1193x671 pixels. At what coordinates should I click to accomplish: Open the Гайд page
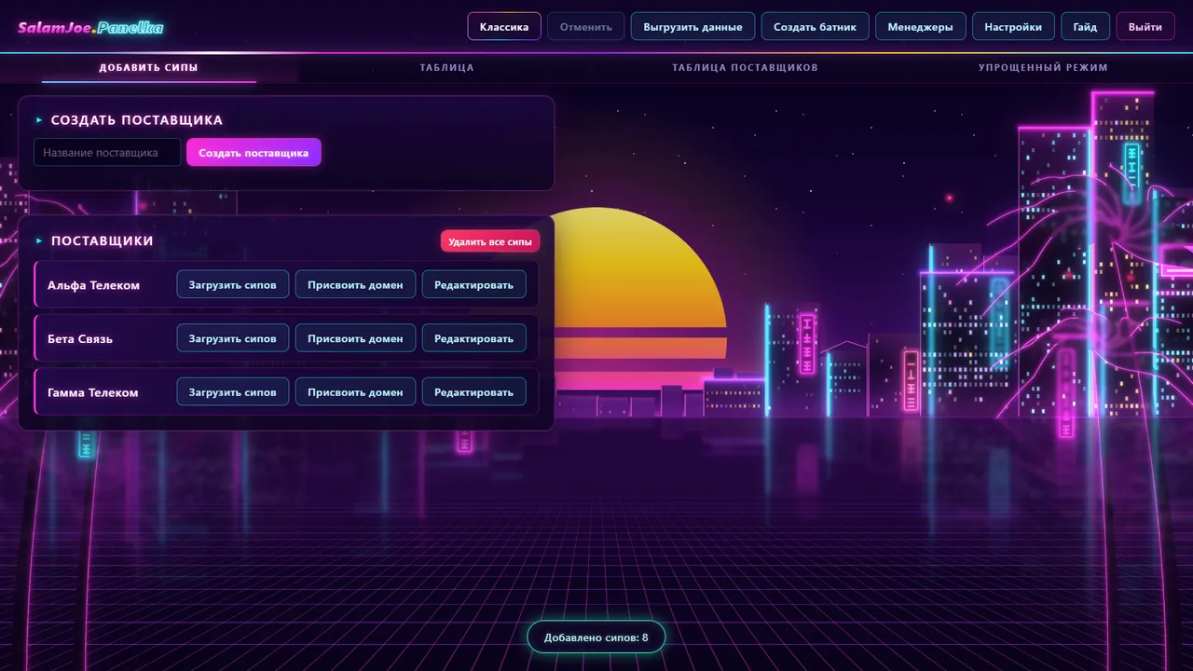click(x=1085, y=27)
